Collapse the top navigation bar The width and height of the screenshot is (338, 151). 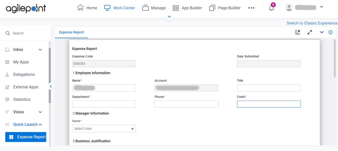coord(169,17)
